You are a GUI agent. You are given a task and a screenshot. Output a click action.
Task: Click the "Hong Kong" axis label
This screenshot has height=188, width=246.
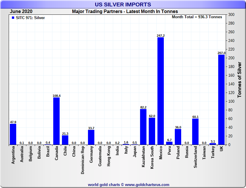(x=109, y=156)
